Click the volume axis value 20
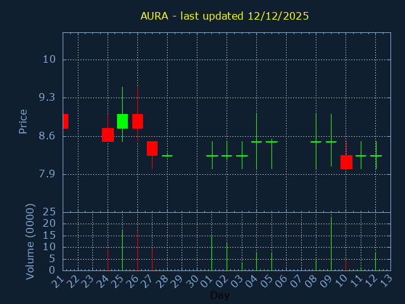Screen dimensions: 405x304 [49, 224]
